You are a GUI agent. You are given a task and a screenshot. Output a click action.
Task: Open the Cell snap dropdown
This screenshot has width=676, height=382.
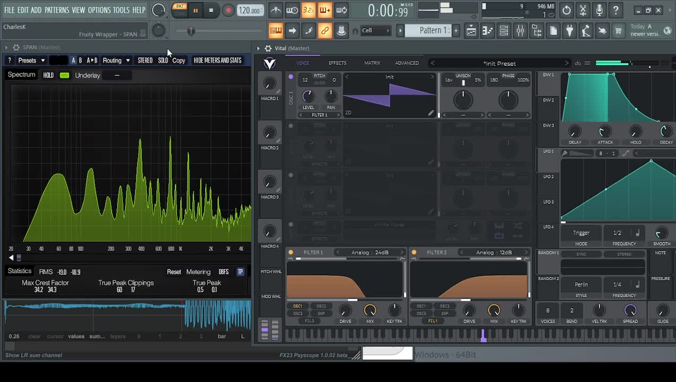point(376,30)
